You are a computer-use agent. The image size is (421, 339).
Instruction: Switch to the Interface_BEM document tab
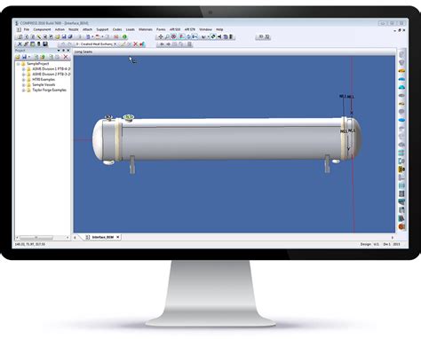[x=102, y=237]
